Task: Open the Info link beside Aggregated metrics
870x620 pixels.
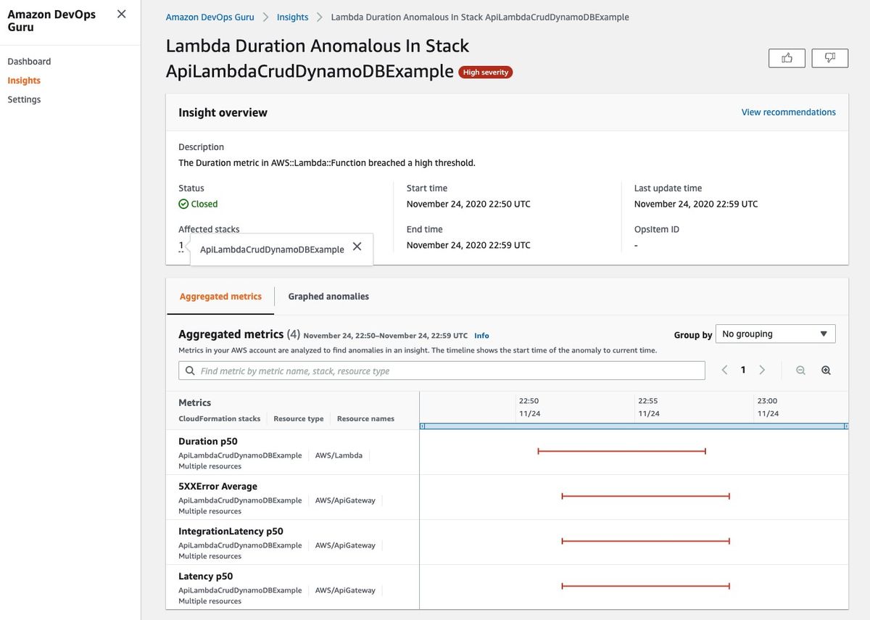Action: [x=481, y=336]
